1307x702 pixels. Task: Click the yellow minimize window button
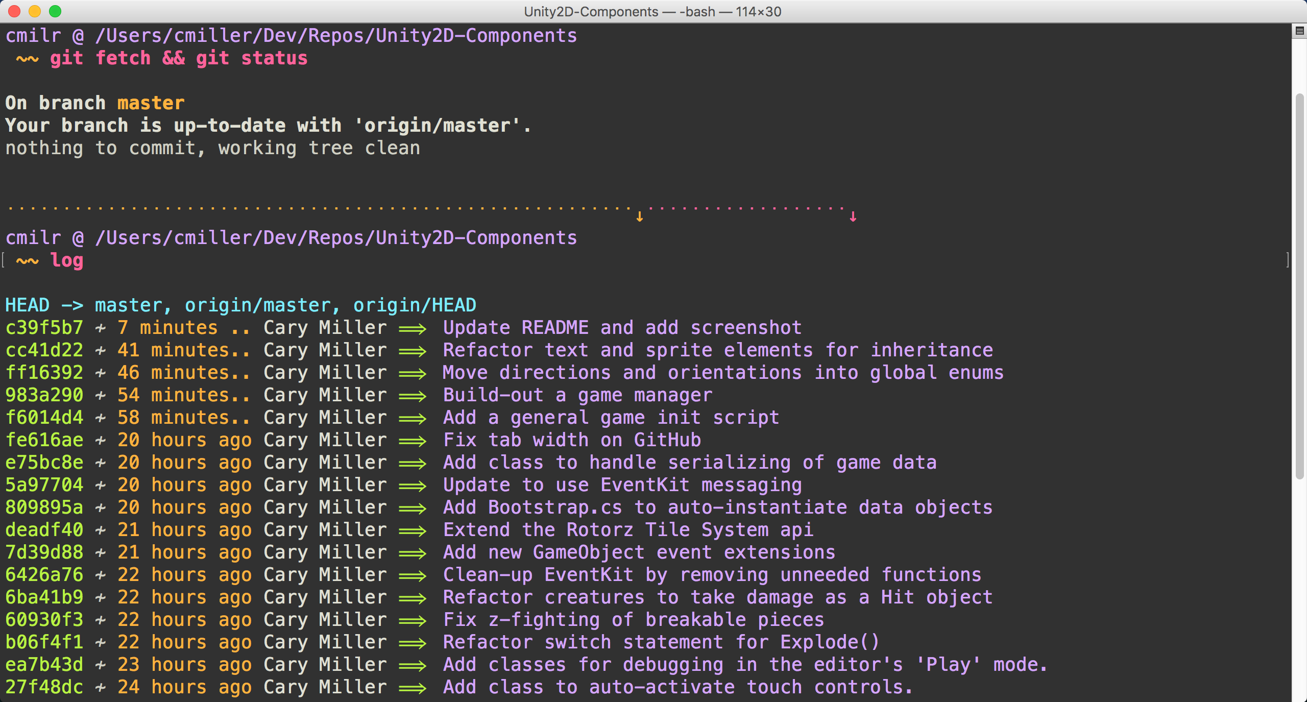tap(35, 11)
